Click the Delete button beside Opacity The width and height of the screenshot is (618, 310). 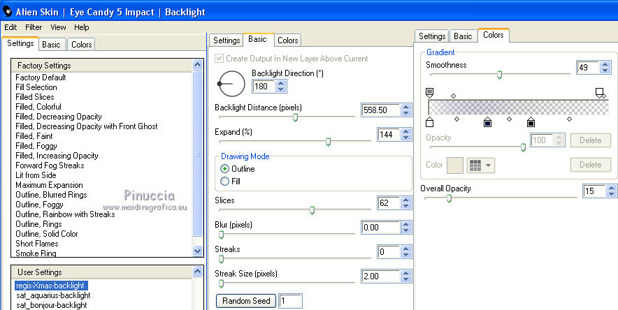pos(591,140)
